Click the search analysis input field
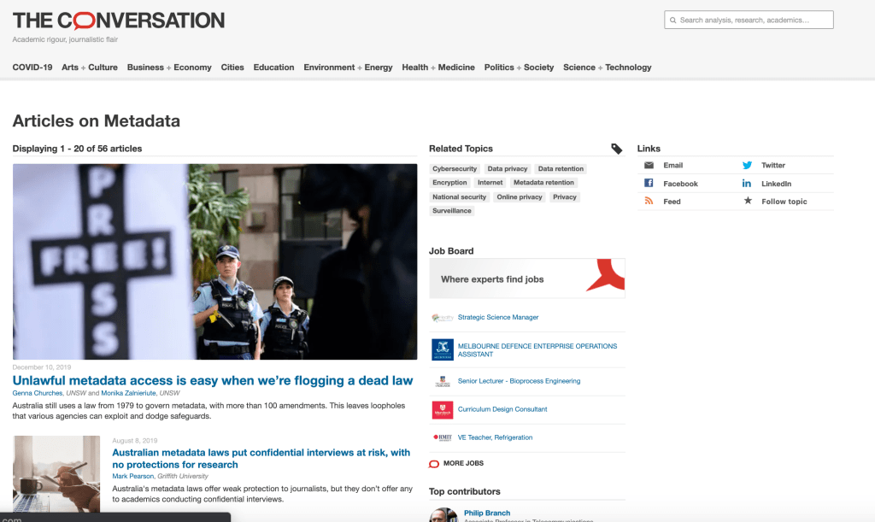Viewport: 875px width, 522px height. [x=749, y=20]
